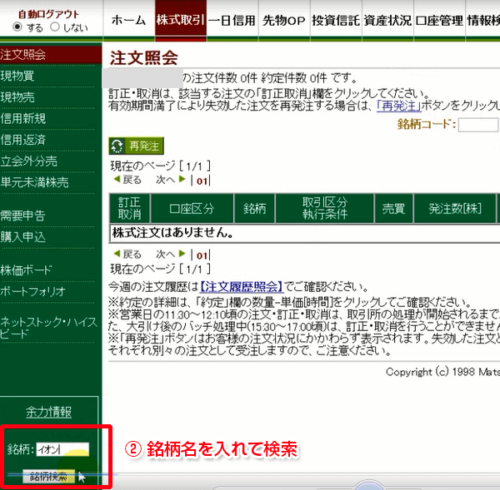
Task: Follow the 「再発注」 text link
Action: click(399, 106)
